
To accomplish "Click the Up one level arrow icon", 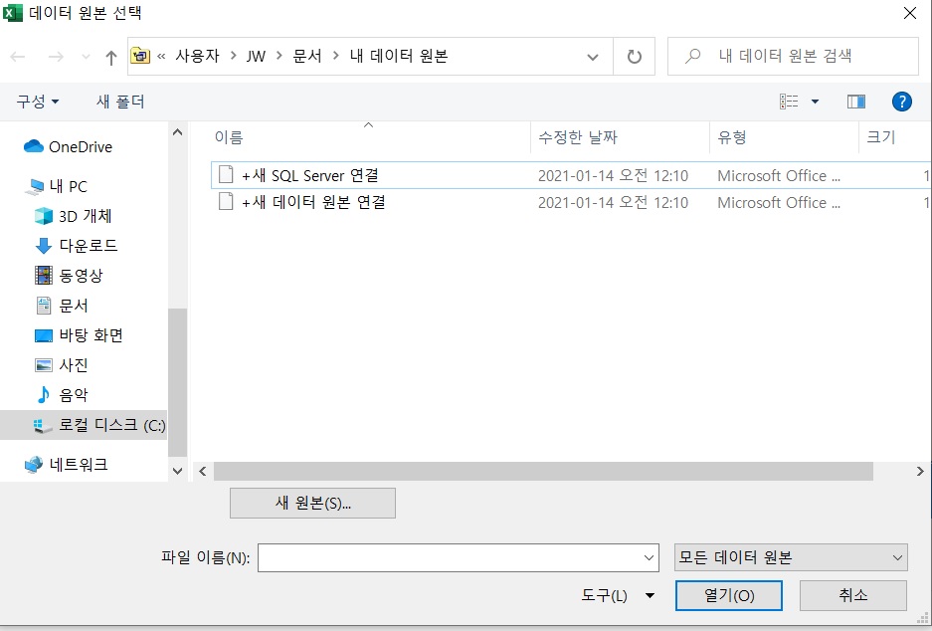I will 110,57.
